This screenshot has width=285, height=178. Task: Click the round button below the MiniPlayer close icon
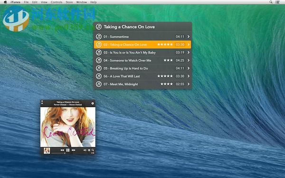(42, 103)
